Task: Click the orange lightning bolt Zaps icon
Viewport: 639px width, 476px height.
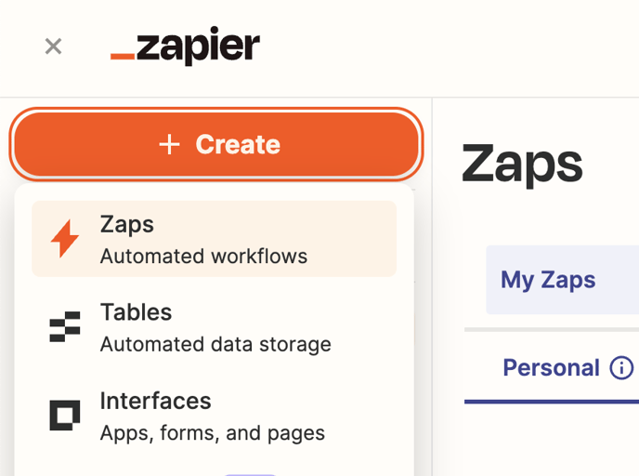Action: click(64, 239)
